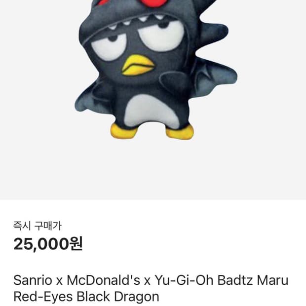Click the empty gray area below the plush
This screenshot has width=306, height=306.
pyautogui.click(x=153, y=170)
